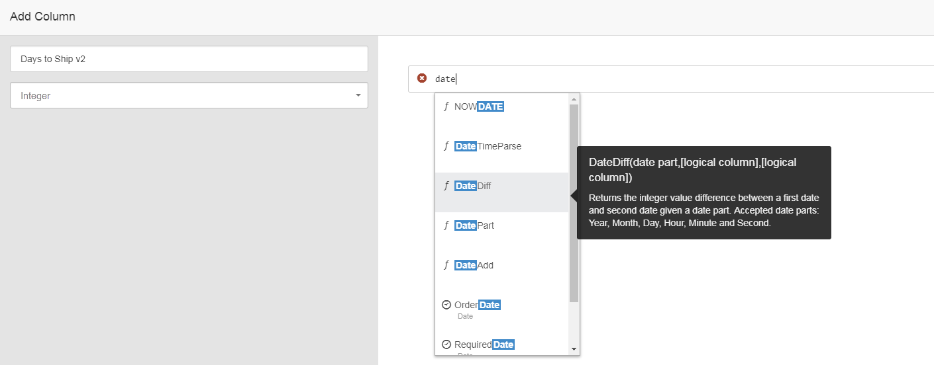
Task: Click the dropdown arrow in the Integer selector
Action: [358, 96]
